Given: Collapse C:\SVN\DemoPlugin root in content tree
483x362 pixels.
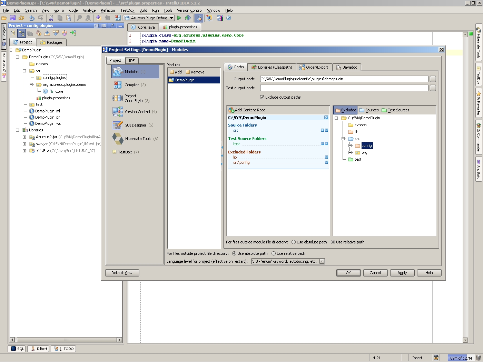Looking at the screenshot, I should click(336, 118).
